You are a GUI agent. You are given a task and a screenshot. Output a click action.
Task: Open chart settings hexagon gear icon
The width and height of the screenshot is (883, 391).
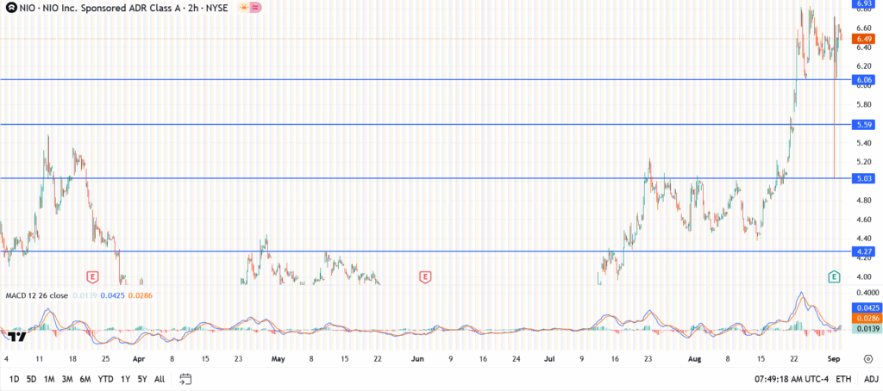click(867, 358)
